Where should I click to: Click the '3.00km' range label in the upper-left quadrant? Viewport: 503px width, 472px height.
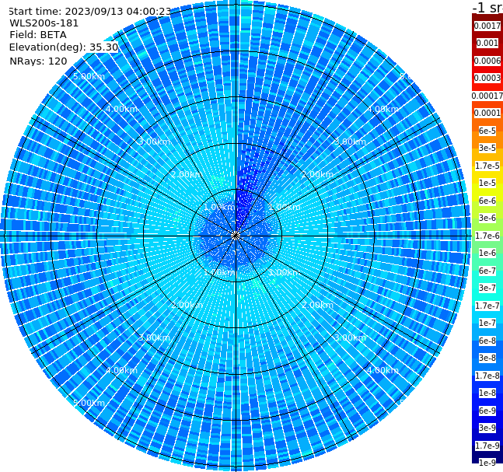point(154,142)
